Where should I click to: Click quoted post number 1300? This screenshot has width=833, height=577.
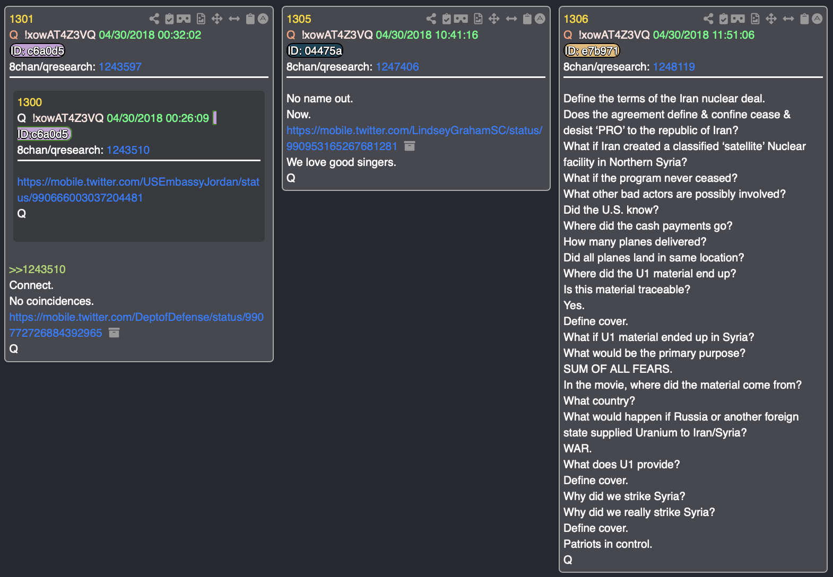(29, 102)
